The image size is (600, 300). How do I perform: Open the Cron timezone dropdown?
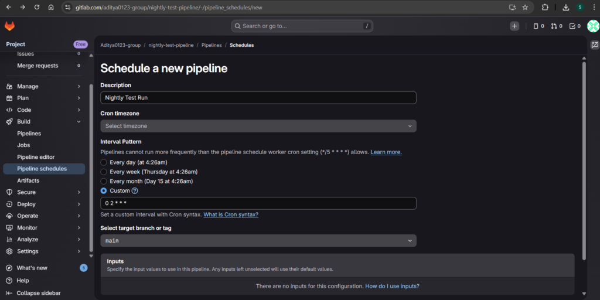click(x=258, y=126)
